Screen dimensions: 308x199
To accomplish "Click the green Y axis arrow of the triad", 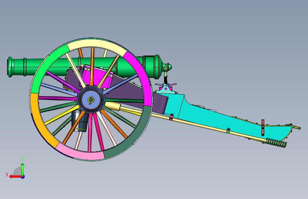I will [x=23, y=169].
